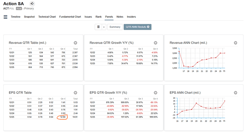This screenshot has height=132, width=250.
Task: Go to the Rank tab
Action: click(x=99, y=17)
